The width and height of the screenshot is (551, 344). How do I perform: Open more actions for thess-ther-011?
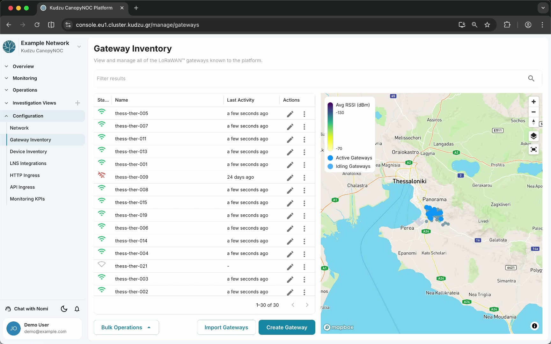(304, 140)
